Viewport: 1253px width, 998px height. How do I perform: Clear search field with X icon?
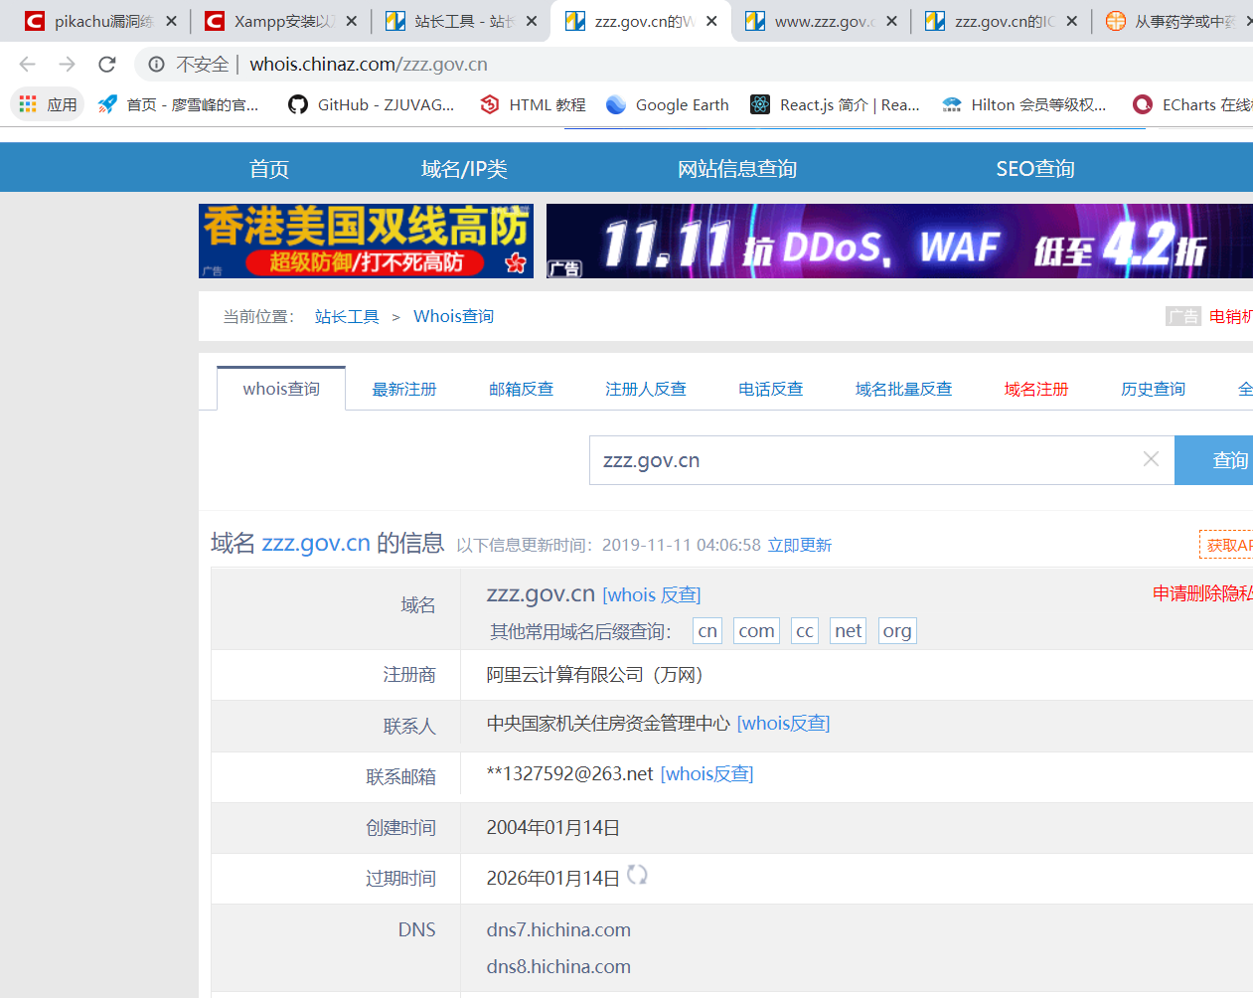click(x=1151, y=459)
